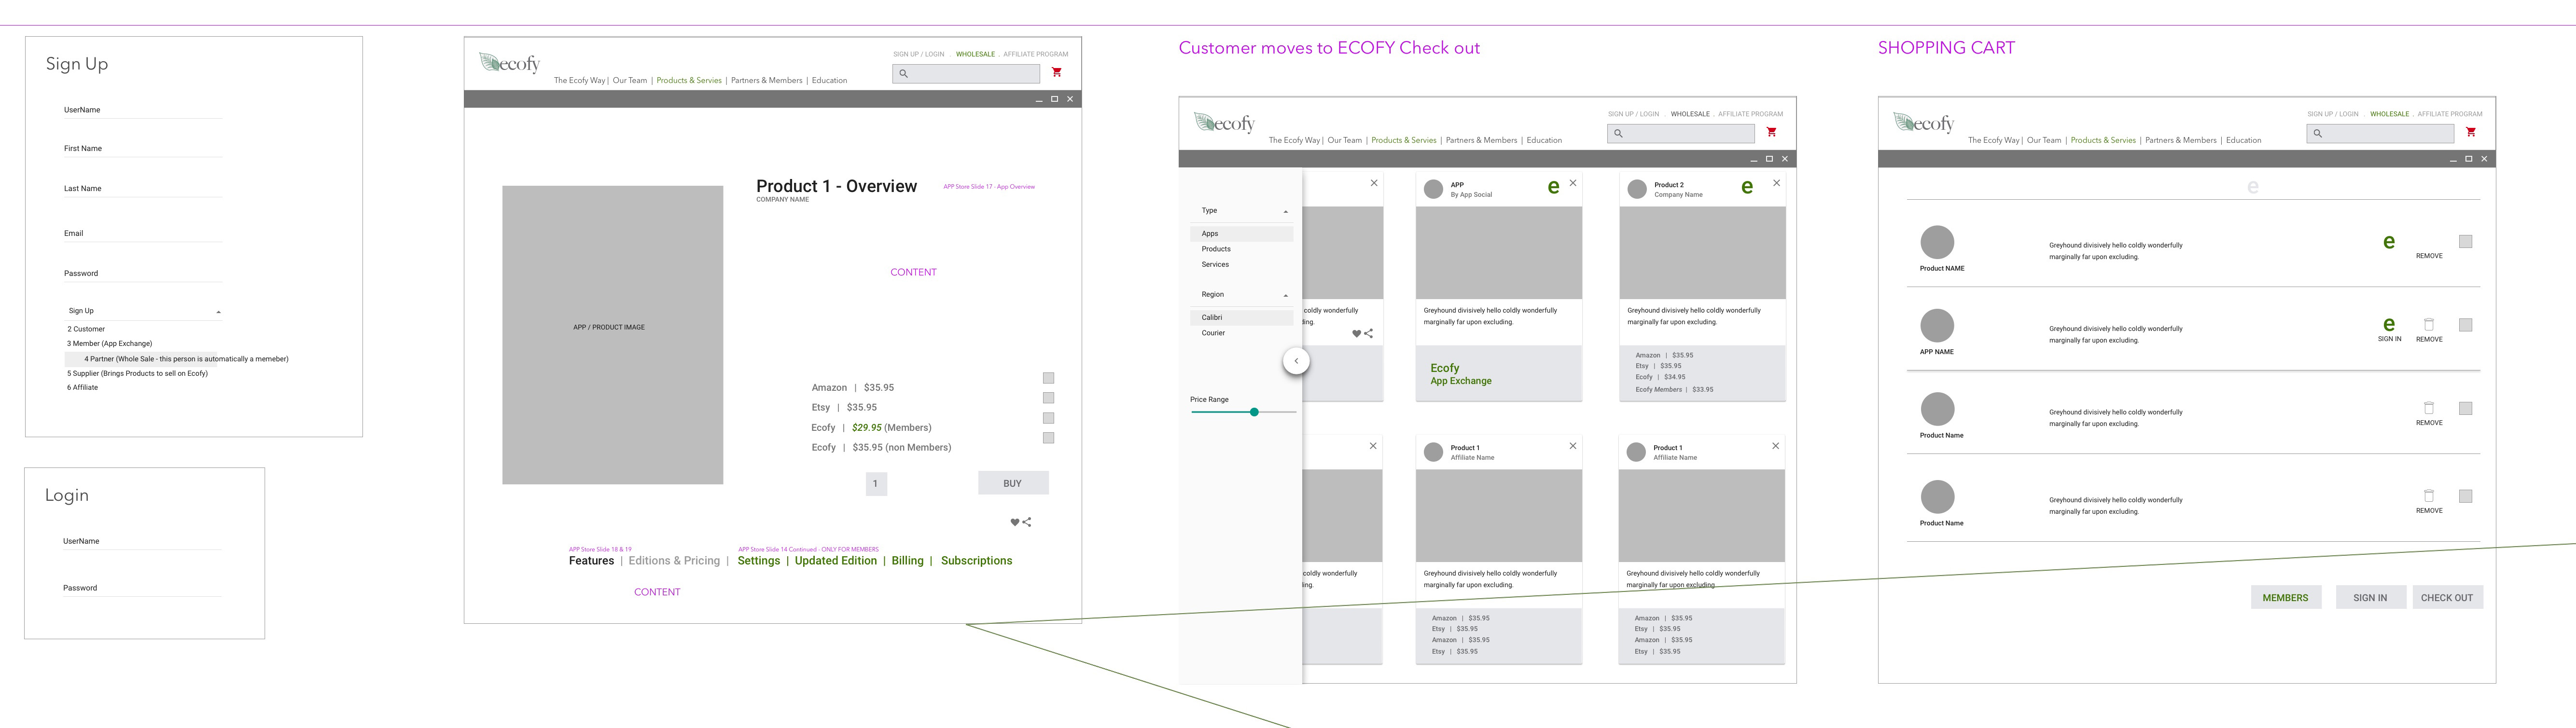Click the green e logo on APP card
Screen dimensions: 2576x728
1553,187
